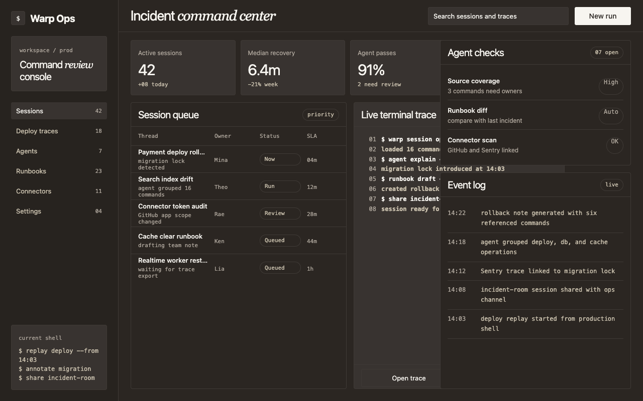
Task: Open the Realtime worker rest... thread
Action: 239,268
